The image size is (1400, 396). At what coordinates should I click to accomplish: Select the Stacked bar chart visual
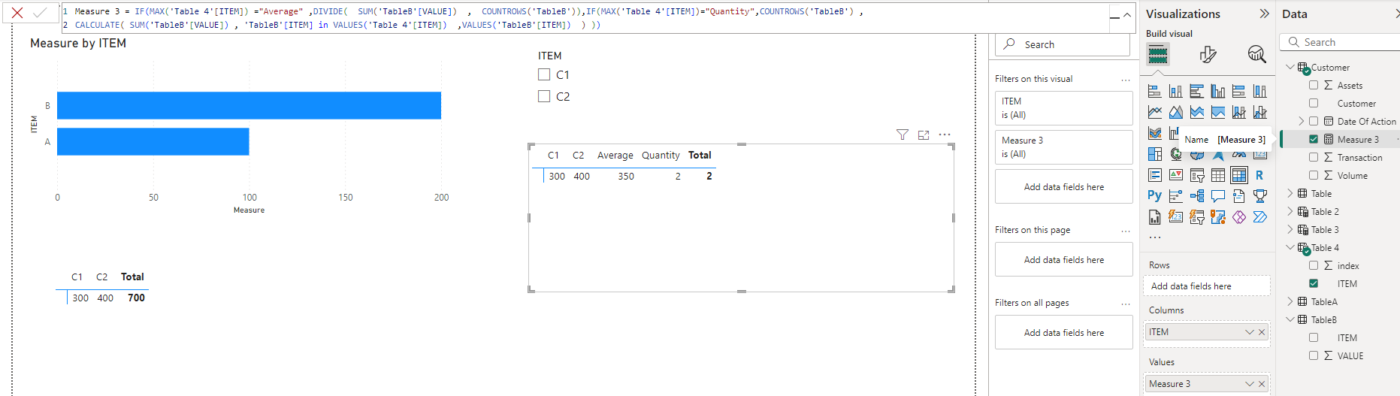coord(1155,91)
